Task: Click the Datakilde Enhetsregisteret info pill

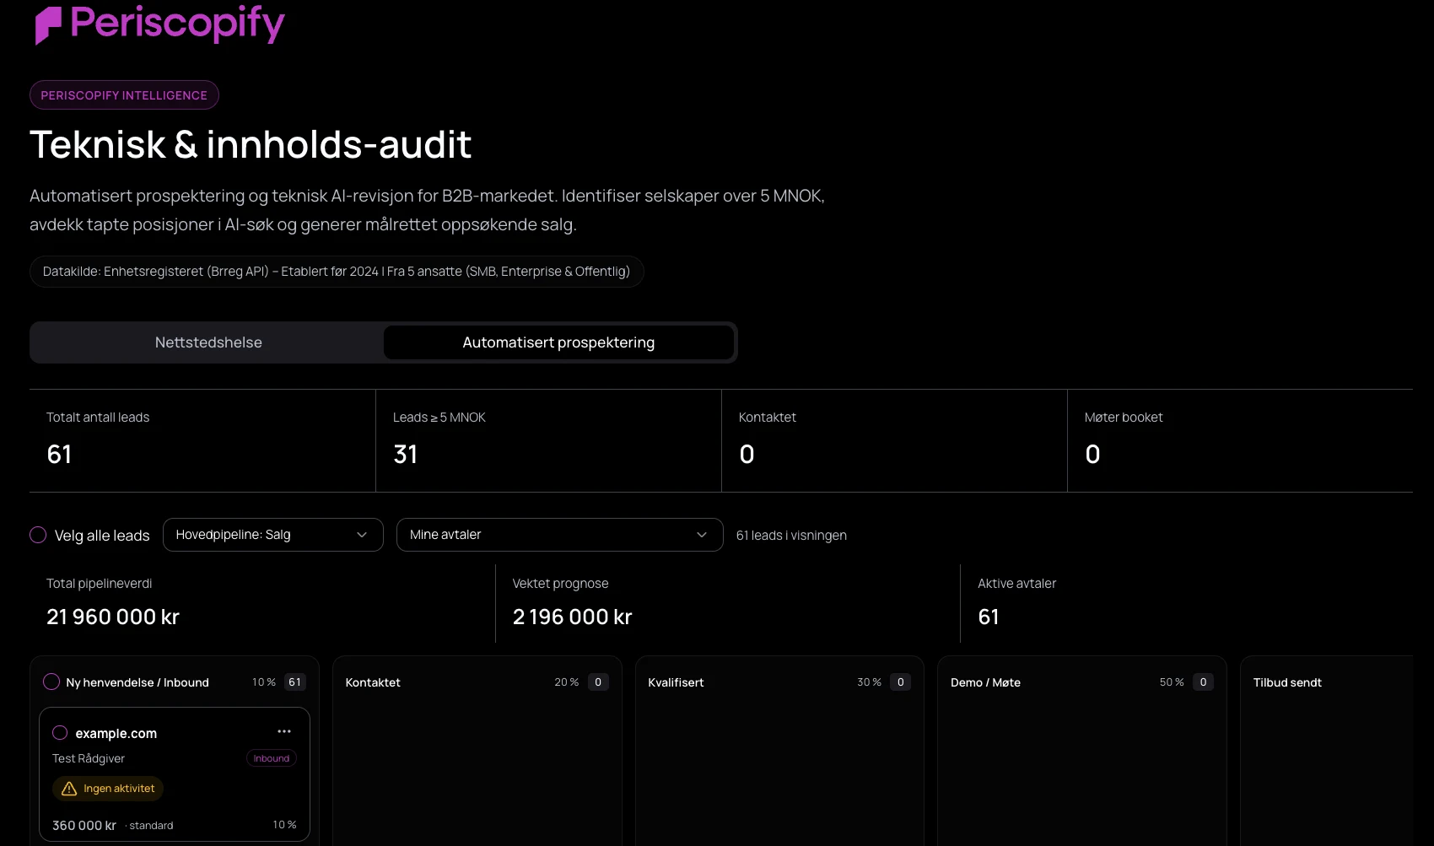Action: (337, 272)
